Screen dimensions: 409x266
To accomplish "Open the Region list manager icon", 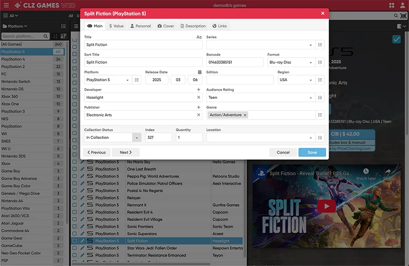I will tap(320, 80).
